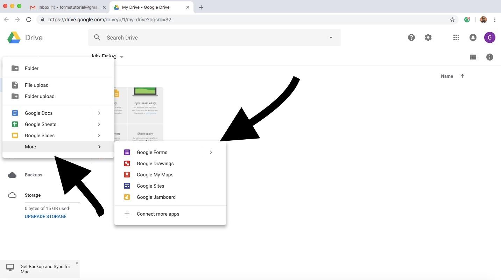Open Backups in the sidebar

[x=34, y=175]
